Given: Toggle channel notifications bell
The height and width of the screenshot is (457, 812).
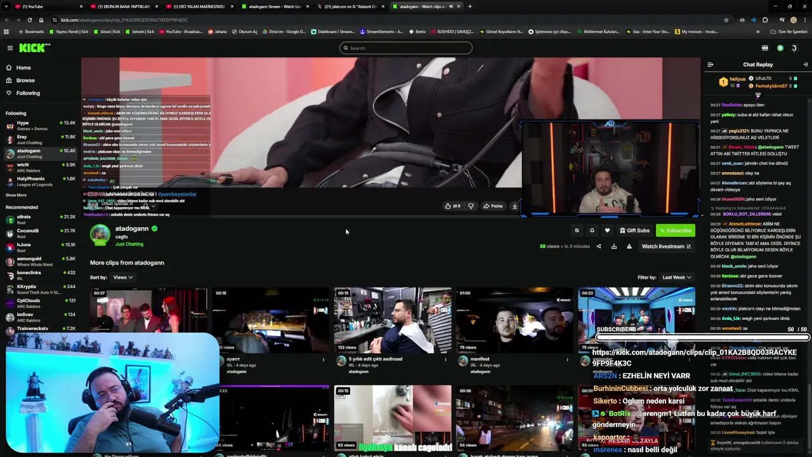Looking at the screenshot, I should click(592, 230).
